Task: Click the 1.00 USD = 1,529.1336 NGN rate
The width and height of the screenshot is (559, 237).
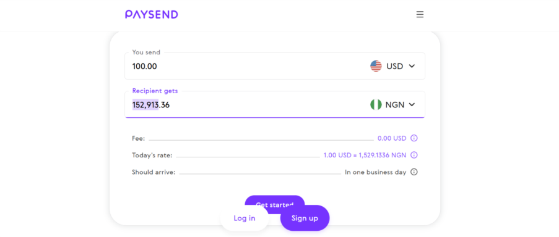Action: (365, 156)
